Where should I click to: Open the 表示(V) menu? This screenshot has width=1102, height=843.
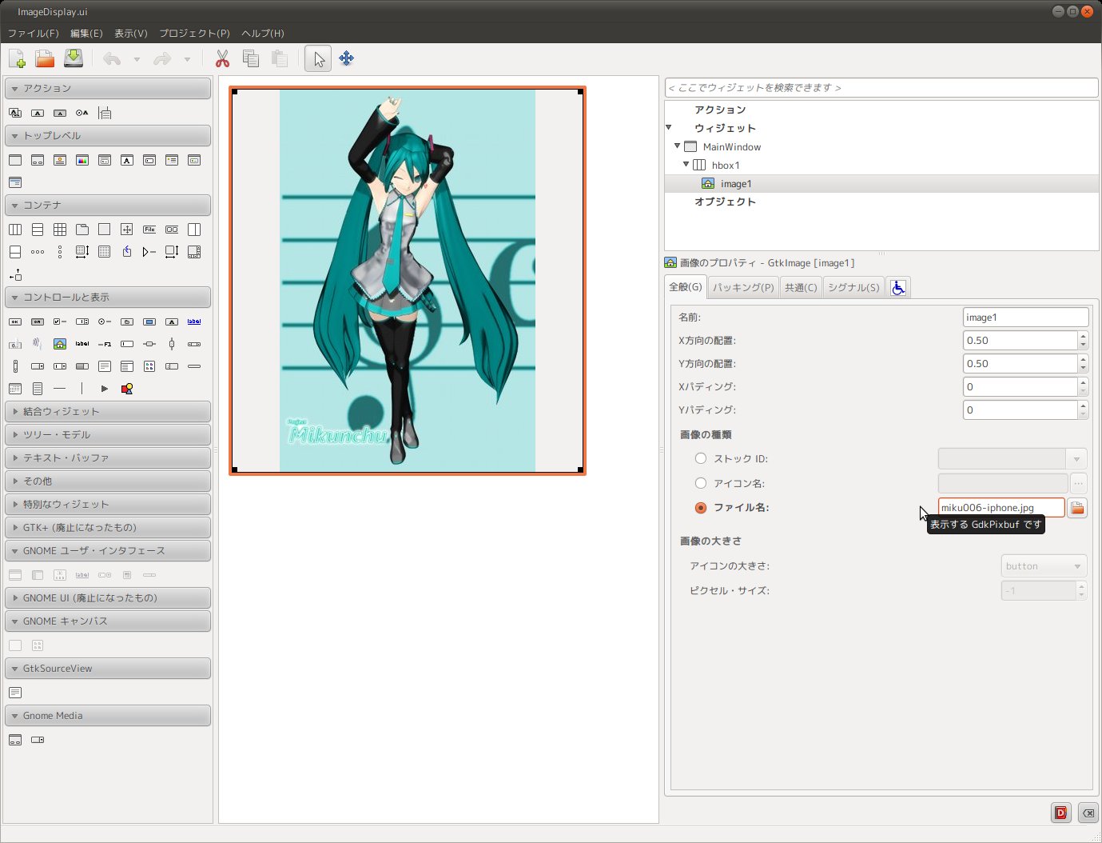click(x=131, y=34)
